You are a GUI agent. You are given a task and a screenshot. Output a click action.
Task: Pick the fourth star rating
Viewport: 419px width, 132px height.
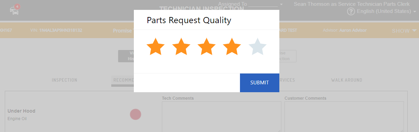point(232,47)
